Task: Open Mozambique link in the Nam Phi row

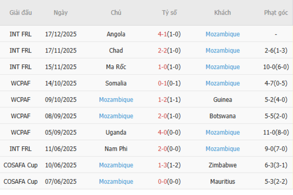Action: (222, 149)
